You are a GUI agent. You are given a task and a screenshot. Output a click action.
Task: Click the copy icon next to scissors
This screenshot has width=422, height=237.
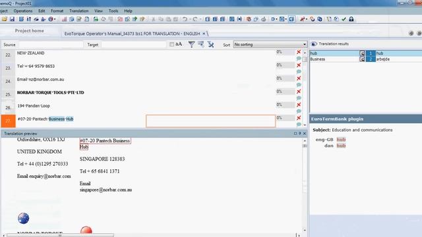[161, 19]
